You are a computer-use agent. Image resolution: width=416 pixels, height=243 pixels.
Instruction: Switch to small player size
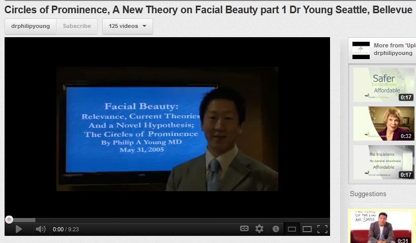pos(291,229)
